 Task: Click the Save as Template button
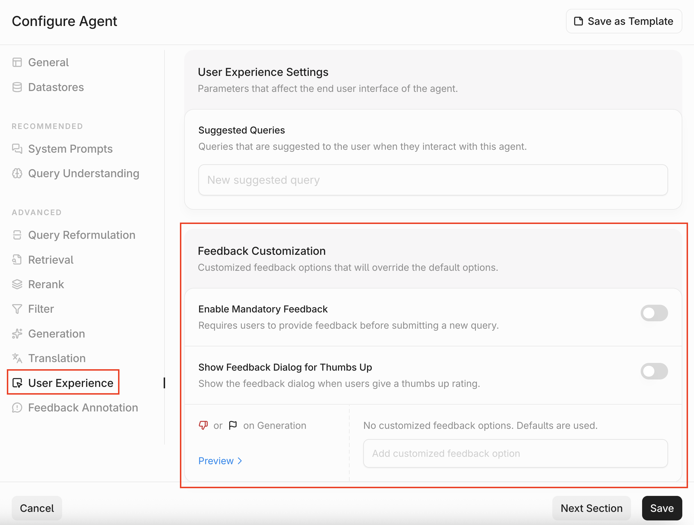624,21
